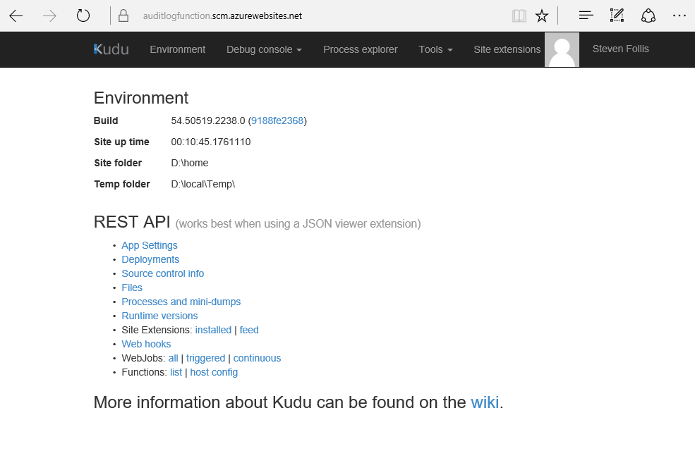Open the Deployments API link
This screenshot has width=695, height=451.
click(x=150, y=259)
